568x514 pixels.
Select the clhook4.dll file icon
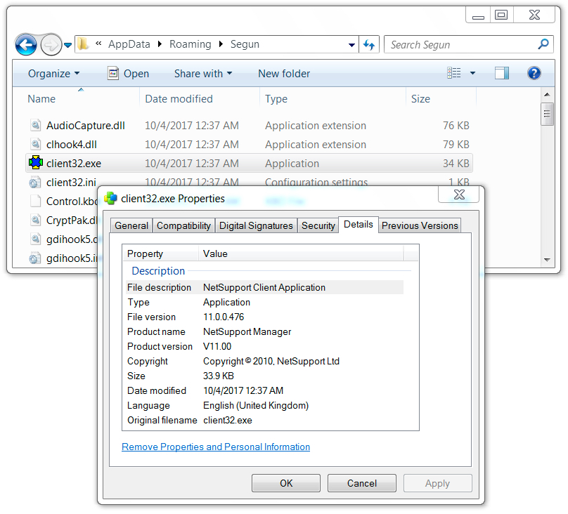click(x=35, y=144)
